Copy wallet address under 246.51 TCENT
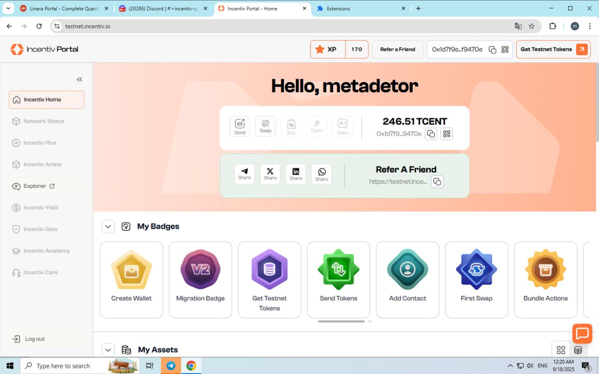Image resolution: width=599 pixels, height=374 pixels. point(431,134)
